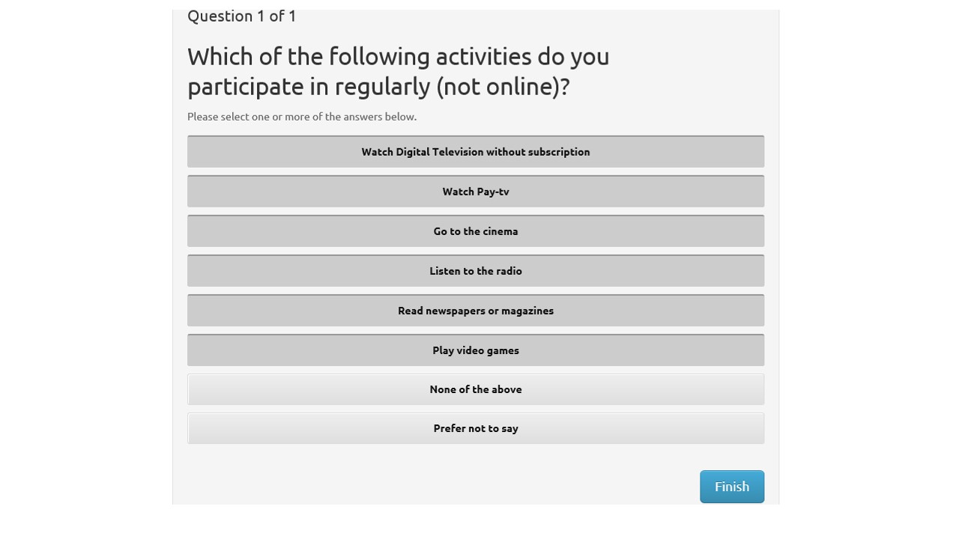Click the survey question heading text

(x=398, y=71)
